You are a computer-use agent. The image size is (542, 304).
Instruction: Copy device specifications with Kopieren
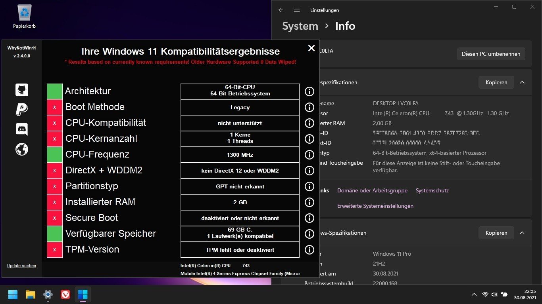point(496,82)
